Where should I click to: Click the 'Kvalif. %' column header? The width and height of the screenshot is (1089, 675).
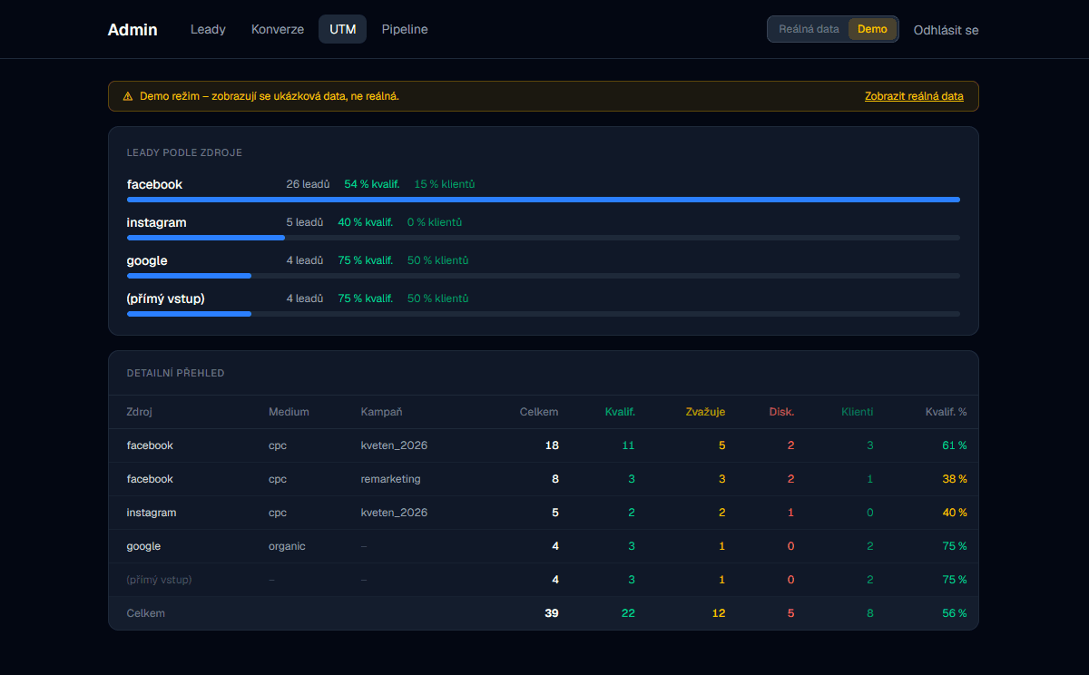point(946,412)
